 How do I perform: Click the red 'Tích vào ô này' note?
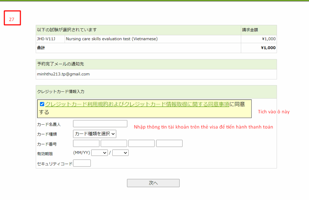click(273, 112)
